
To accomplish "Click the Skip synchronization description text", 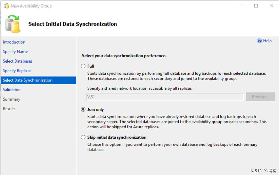I will (x=172, y=147).
